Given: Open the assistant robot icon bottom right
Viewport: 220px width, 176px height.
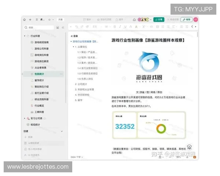Looking at the screenshot, I should tap(190, 147).
